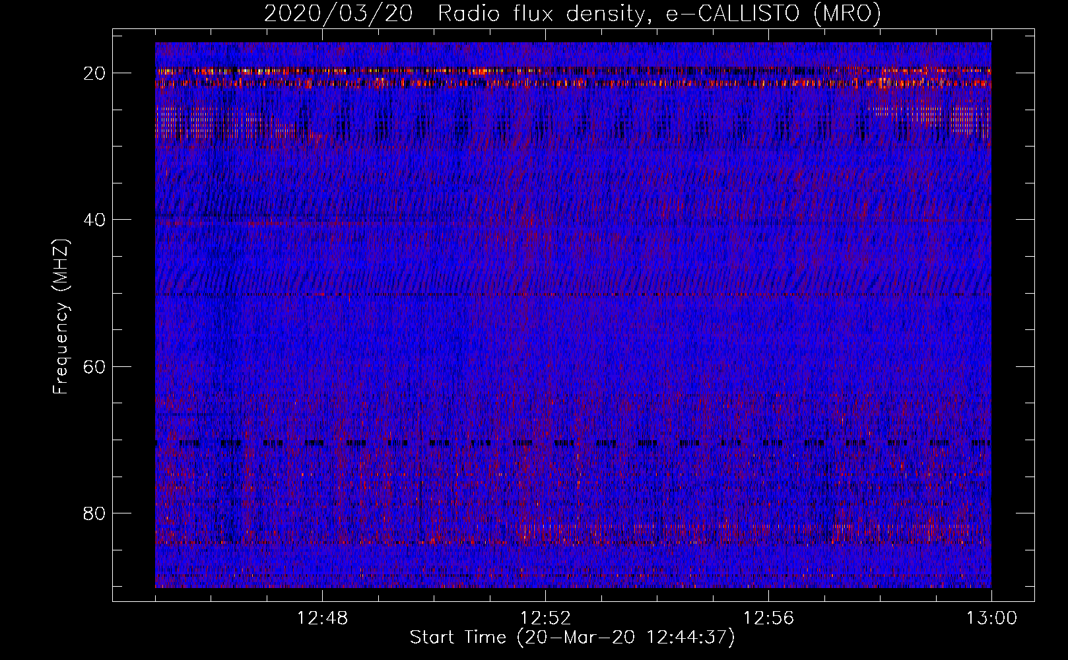
Task: Click the "13:00" time tick label
Action: click(991, 618)
